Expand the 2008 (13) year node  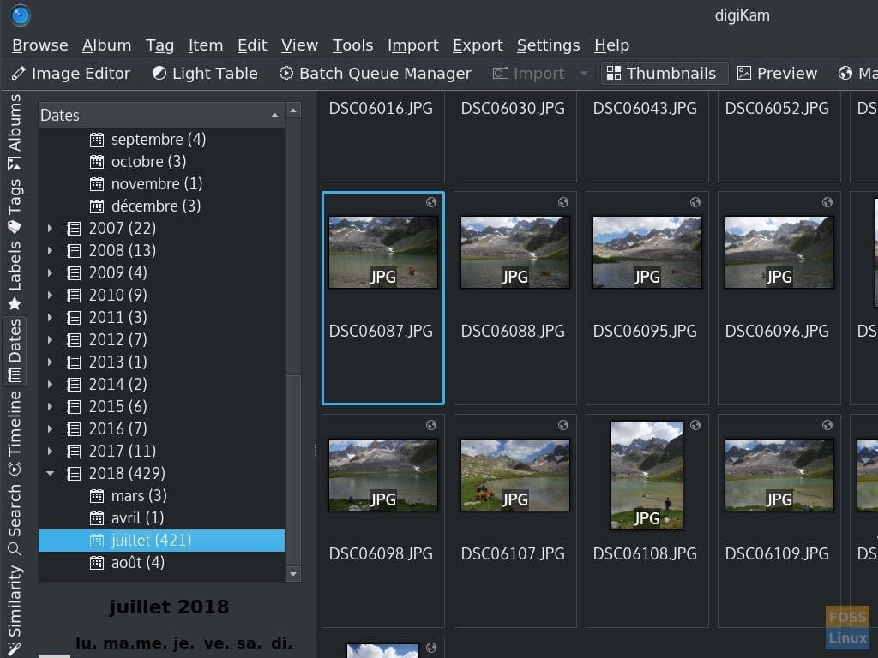point(50,251)
